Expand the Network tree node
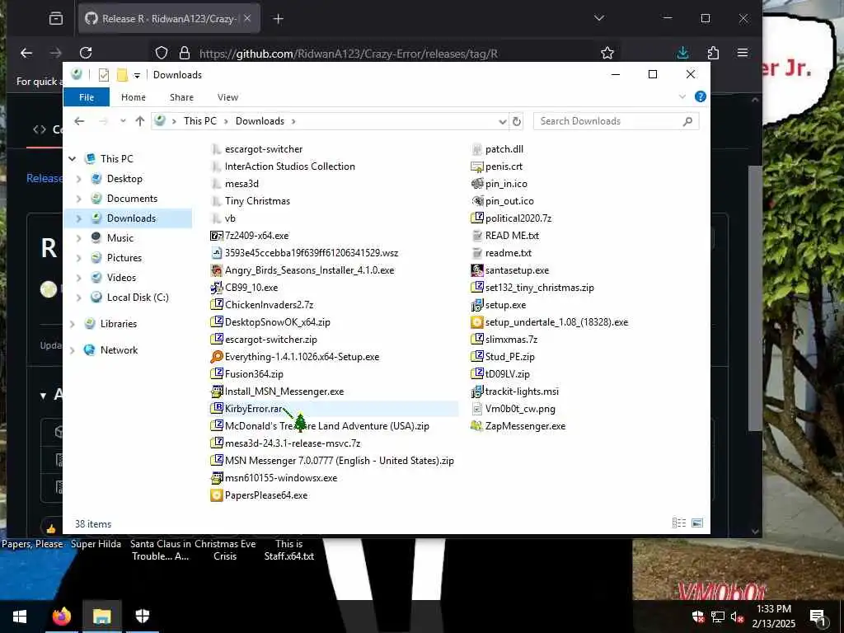The image size is (844, 633). (x=73, y=349)
